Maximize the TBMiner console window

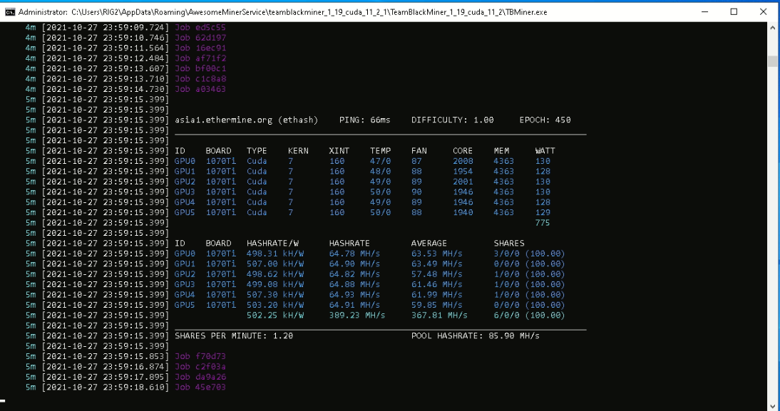tap(734, 12)
